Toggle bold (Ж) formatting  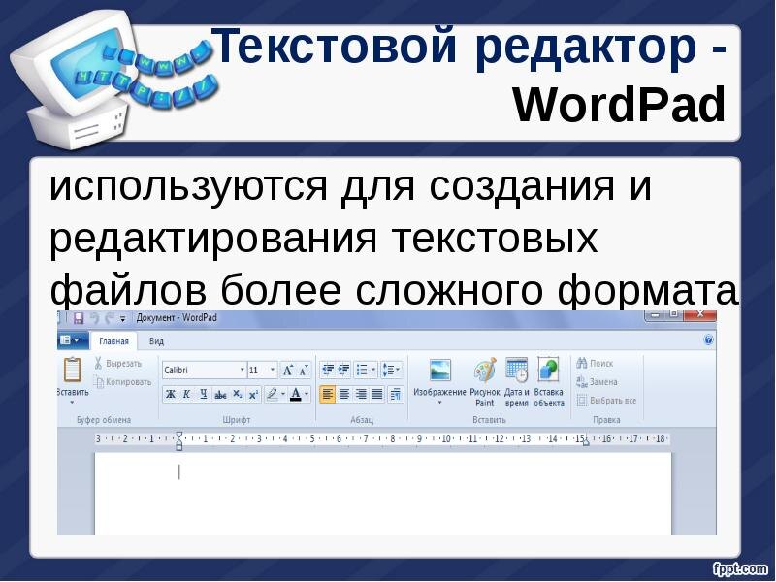(171, 394)
